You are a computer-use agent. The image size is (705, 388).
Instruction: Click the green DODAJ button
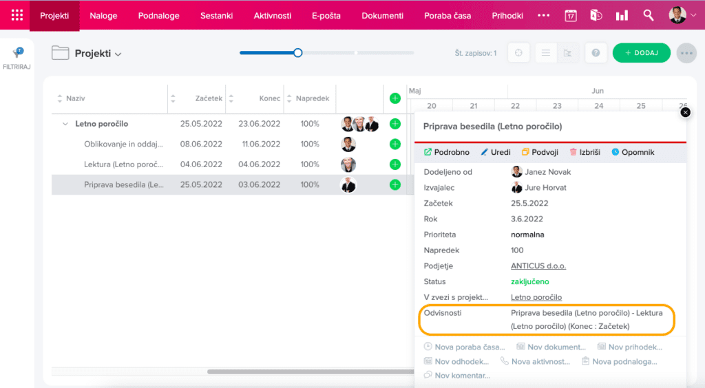(641, 53)
